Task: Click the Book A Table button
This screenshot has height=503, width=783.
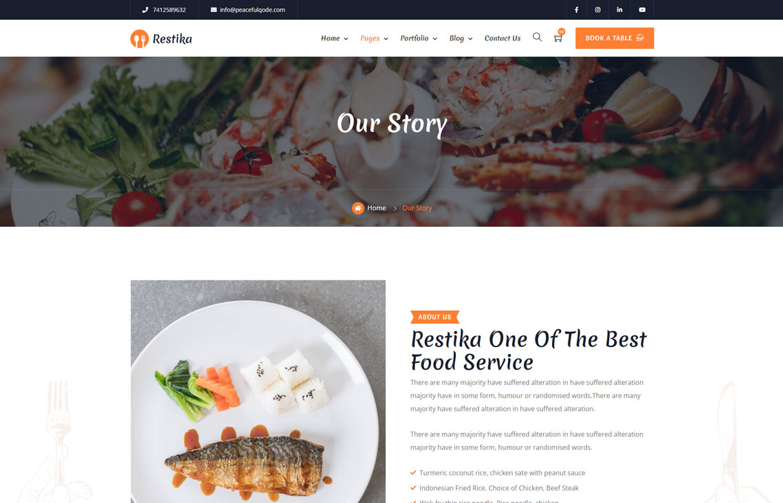Action: click(x=614, y=38)
